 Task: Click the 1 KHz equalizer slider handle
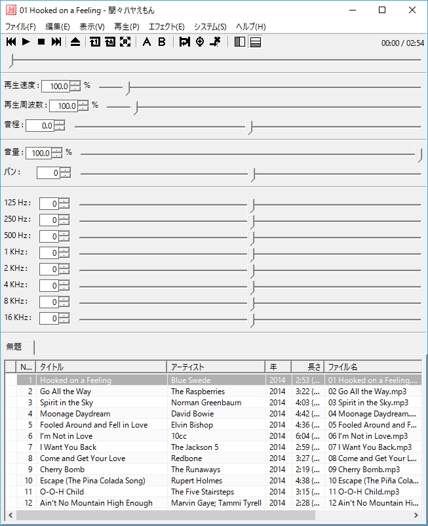pyautogui.click(x=251, y=254)
